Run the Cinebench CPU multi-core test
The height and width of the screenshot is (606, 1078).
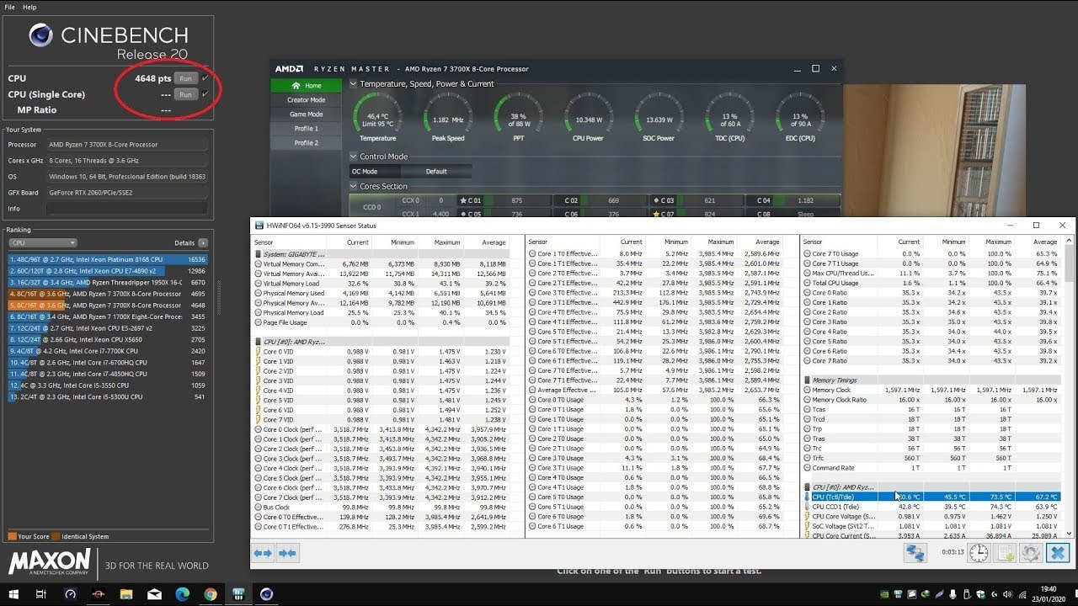coord(185,78)
